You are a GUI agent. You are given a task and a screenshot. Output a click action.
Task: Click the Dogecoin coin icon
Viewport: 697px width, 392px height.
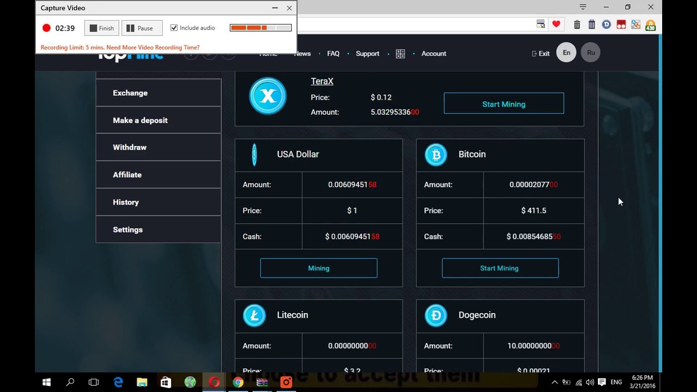click(x=436, y=315)
